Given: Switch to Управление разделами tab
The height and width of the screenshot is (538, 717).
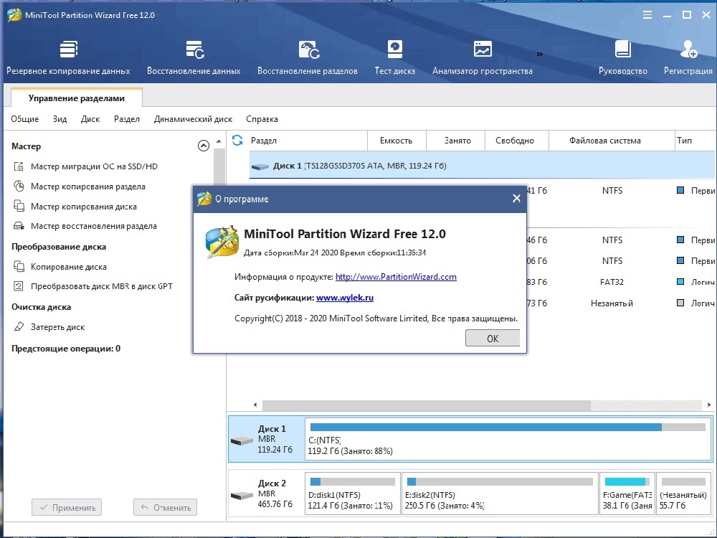Looking at the screenshot, I should click(x=77, y=98).
